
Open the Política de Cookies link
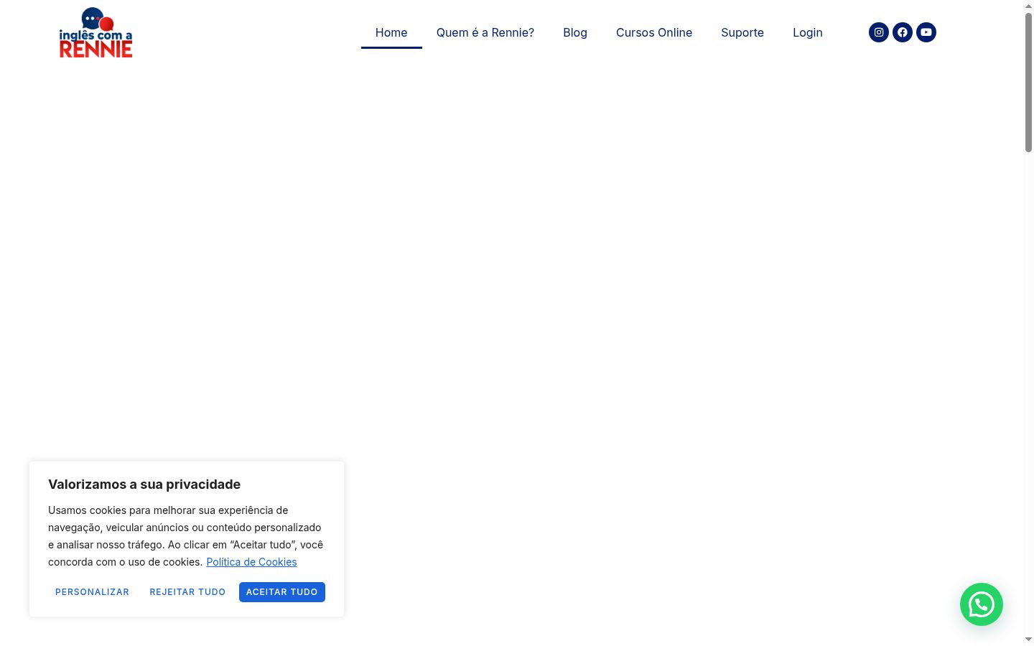tap(251, 562)
